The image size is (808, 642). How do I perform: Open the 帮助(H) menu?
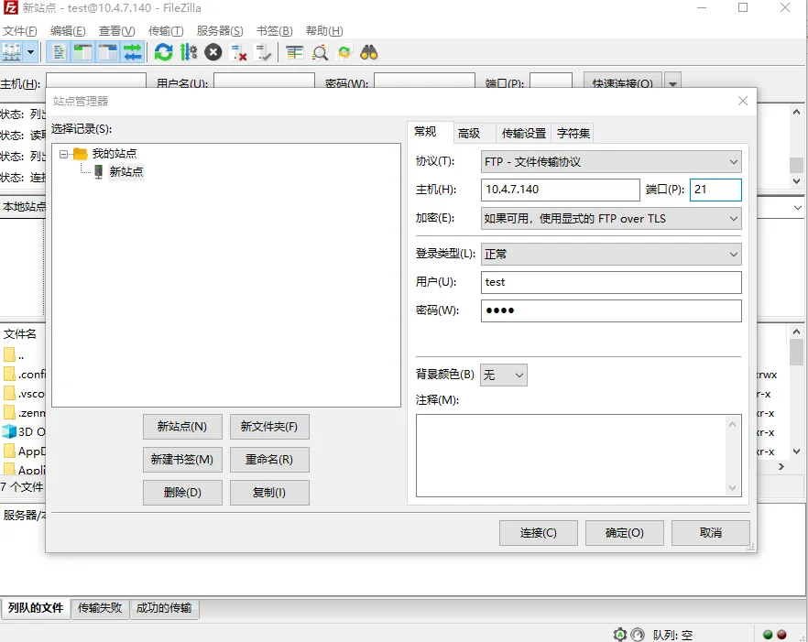[x=324, y=31]
